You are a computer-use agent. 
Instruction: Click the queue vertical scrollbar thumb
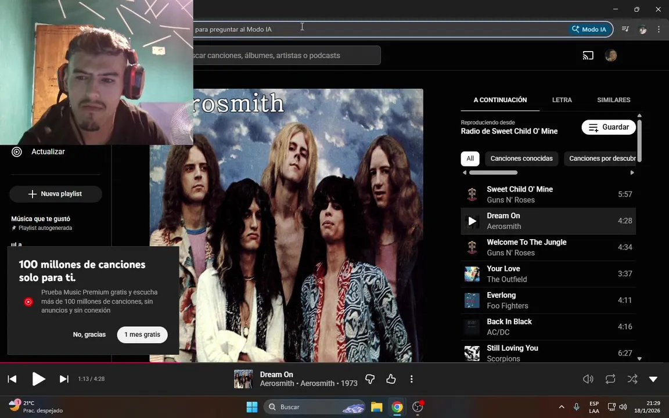[639, 140]
